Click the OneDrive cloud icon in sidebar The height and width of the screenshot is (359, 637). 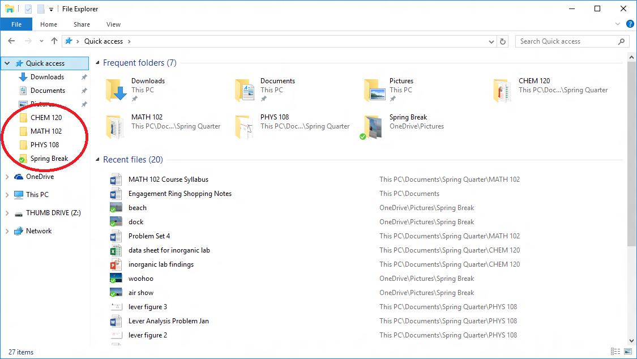point(19,177)
